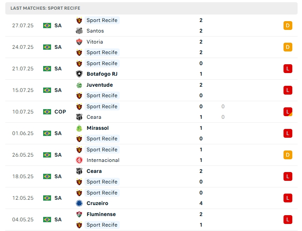The image size is (302, 231).
Task: Click the Brazil flag on the 27.07.25 row
Action: point(47,26)
